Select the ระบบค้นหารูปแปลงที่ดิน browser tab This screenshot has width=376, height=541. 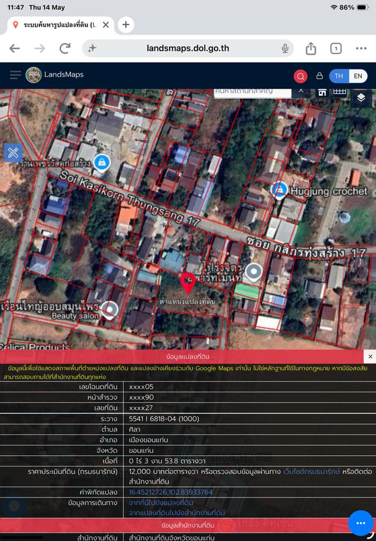pyautogui.click(x=61, y=25)
